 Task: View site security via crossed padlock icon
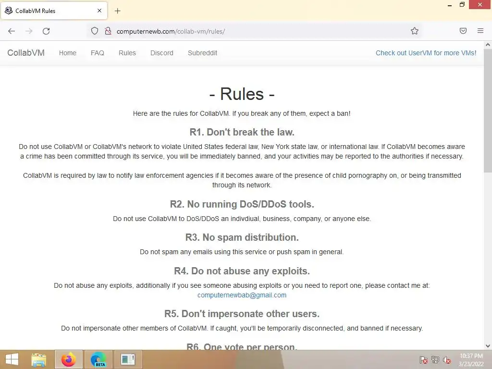pyautogui.click(x=108, y=31)
